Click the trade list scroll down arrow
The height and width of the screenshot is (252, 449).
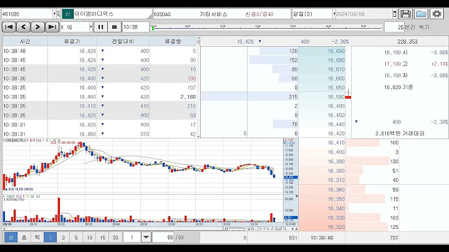(198, 137)
